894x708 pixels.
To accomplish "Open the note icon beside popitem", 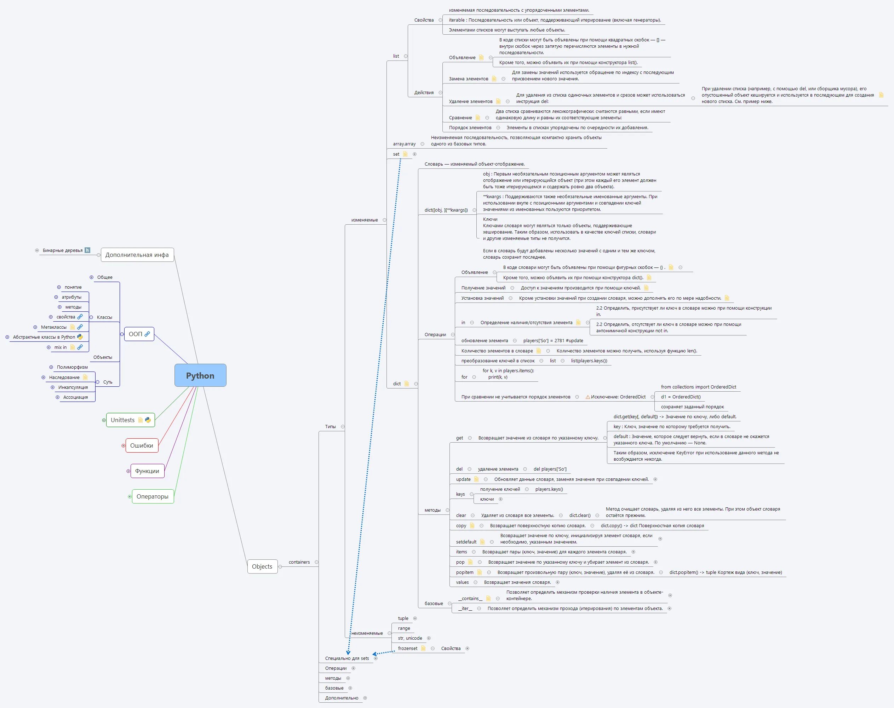I will [479, 572].
